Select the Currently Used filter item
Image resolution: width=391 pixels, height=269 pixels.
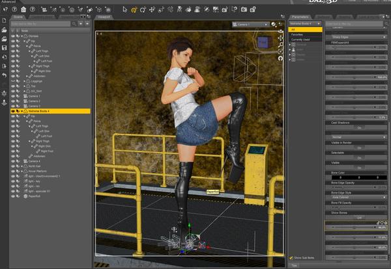click(300, 40)
